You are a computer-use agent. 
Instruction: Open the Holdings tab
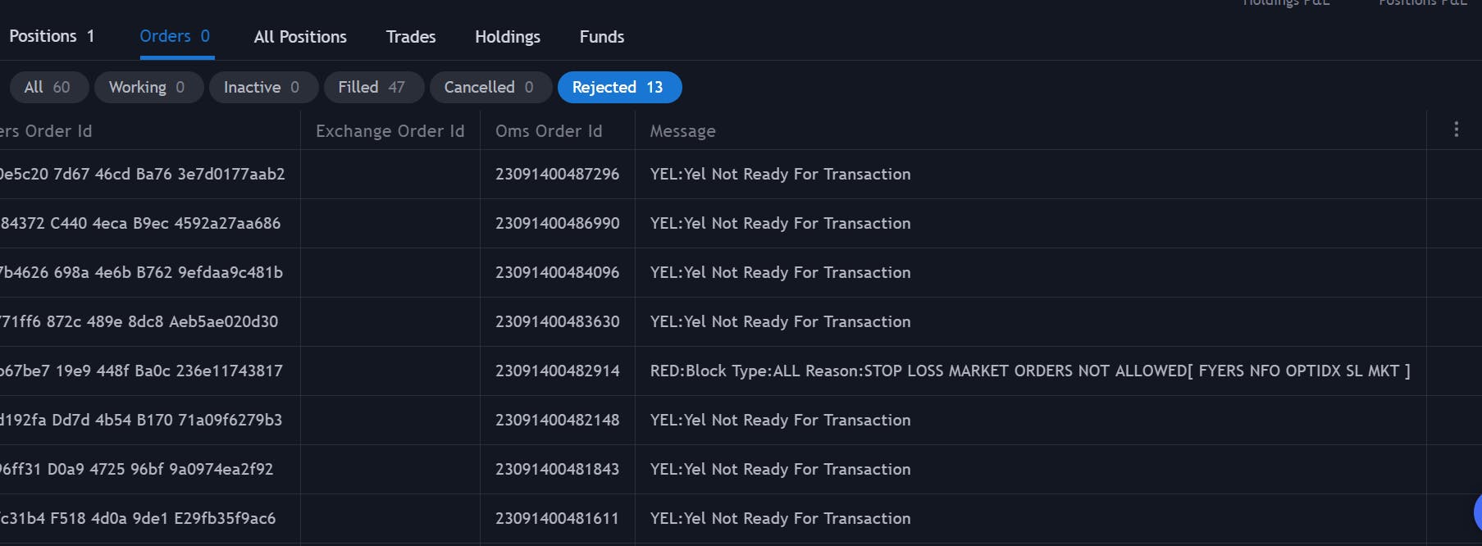pyautogui.click(x=508, y=37)
